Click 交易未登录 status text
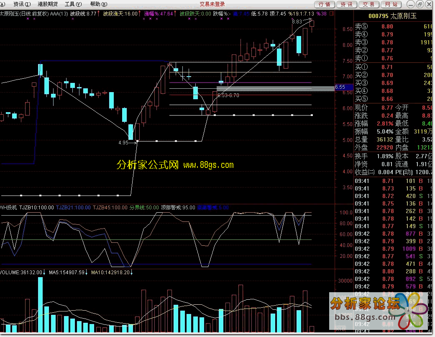 click(x=212, y=4)
